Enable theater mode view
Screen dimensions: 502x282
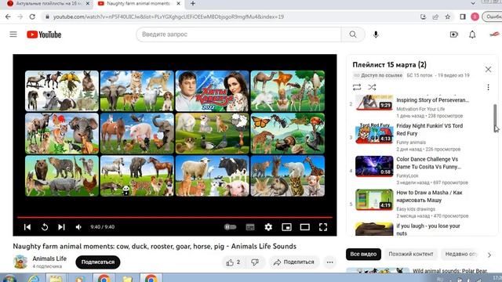(x=305, y=227)
